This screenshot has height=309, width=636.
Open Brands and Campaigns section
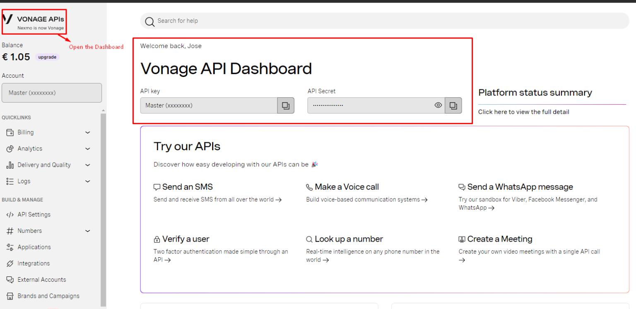tap(48, 296)
